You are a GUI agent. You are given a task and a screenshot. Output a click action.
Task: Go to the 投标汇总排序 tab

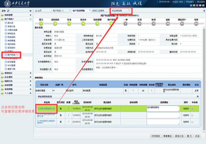pyautogui.click(x=100, y=11)
